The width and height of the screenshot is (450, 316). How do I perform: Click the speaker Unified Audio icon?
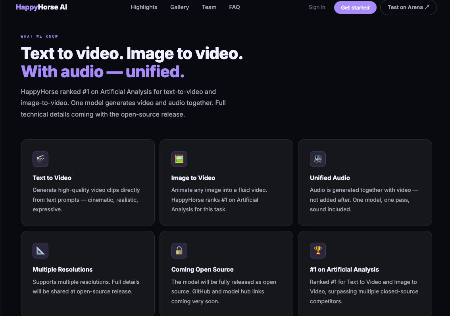coord(318,159)
